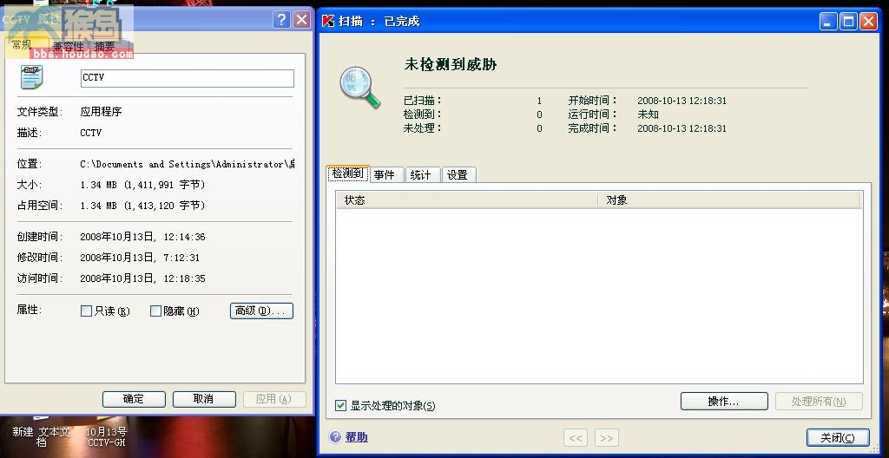This screenshot has width=889, height=458.
Task: Click the ? help button in properties title bar
Action: point(281,21)
